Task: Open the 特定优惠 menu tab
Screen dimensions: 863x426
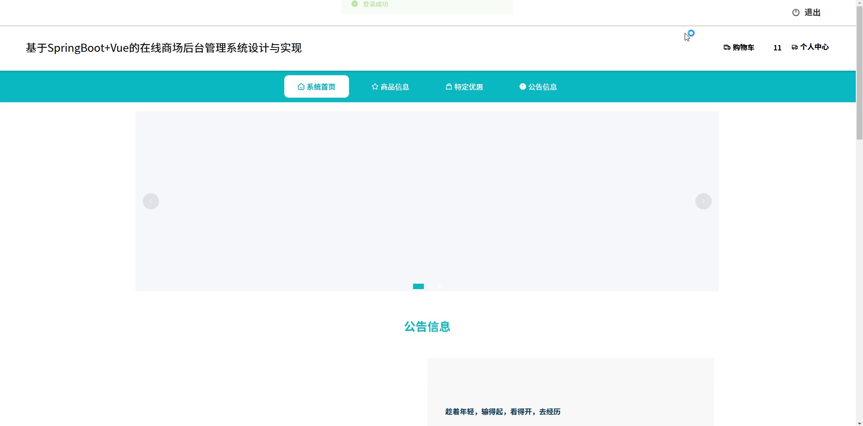Action: point(464,86)
